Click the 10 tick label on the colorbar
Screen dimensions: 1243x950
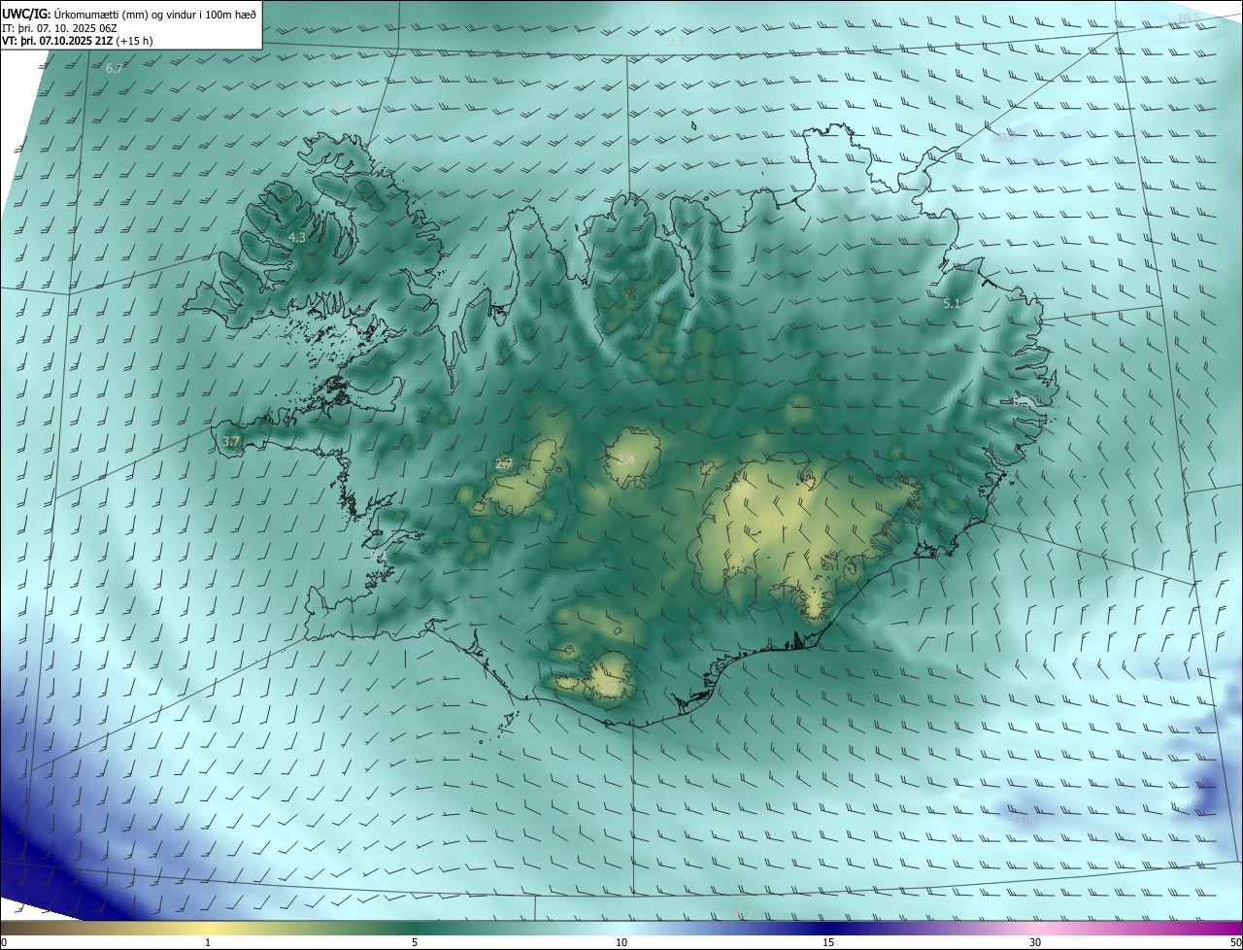[x=621, y=943]
